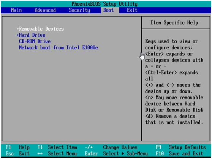
Task: Go to the Exit tab
Action: click(x=132, y=10)
